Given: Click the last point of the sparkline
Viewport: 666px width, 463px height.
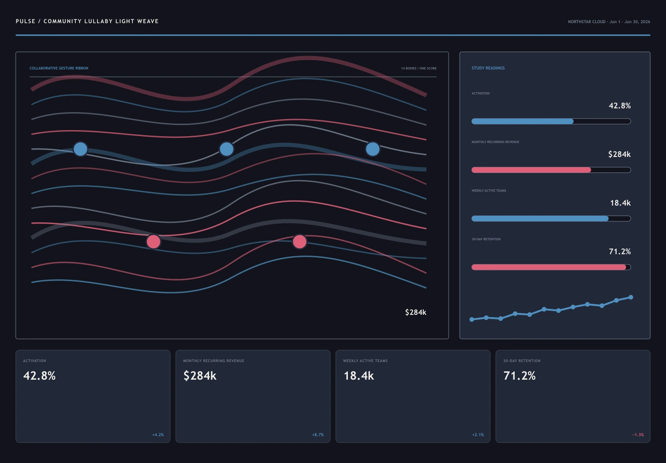Looking at the screenshot, I should coord(631,297).
